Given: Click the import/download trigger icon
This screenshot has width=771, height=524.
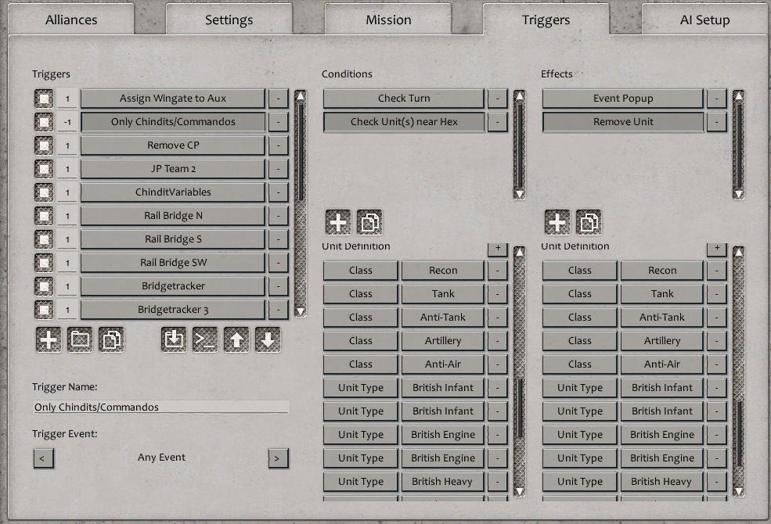Looking at the screenshot, I should tap(173, 339).
